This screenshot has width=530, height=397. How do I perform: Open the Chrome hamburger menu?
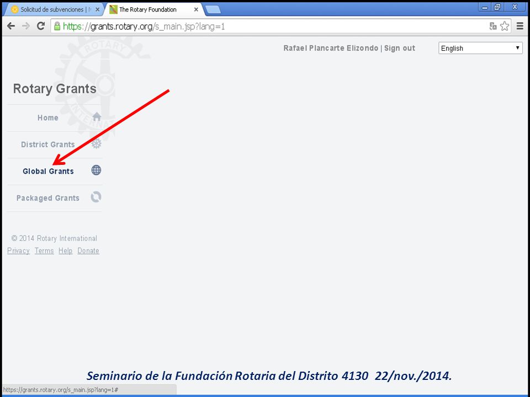[x=520, y=26]
